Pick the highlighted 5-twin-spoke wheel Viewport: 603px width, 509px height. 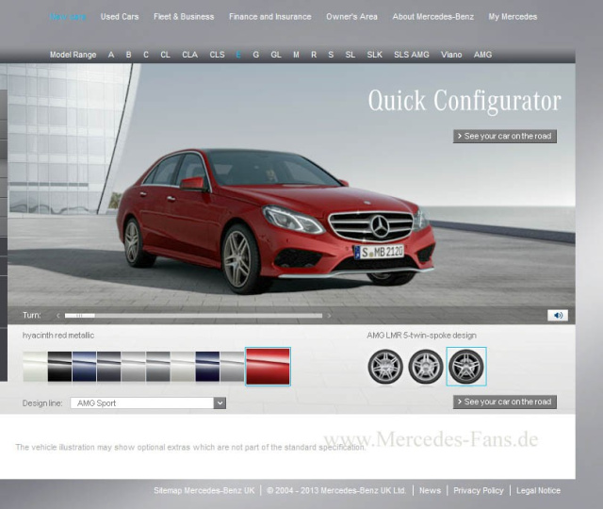(x=466, y=367)
